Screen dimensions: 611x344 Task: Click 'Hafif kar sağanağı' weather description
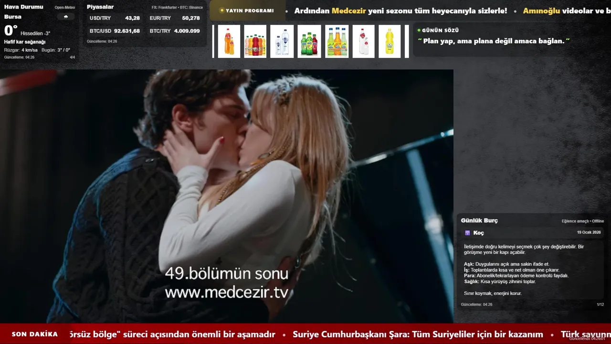[x=25, y=42]
